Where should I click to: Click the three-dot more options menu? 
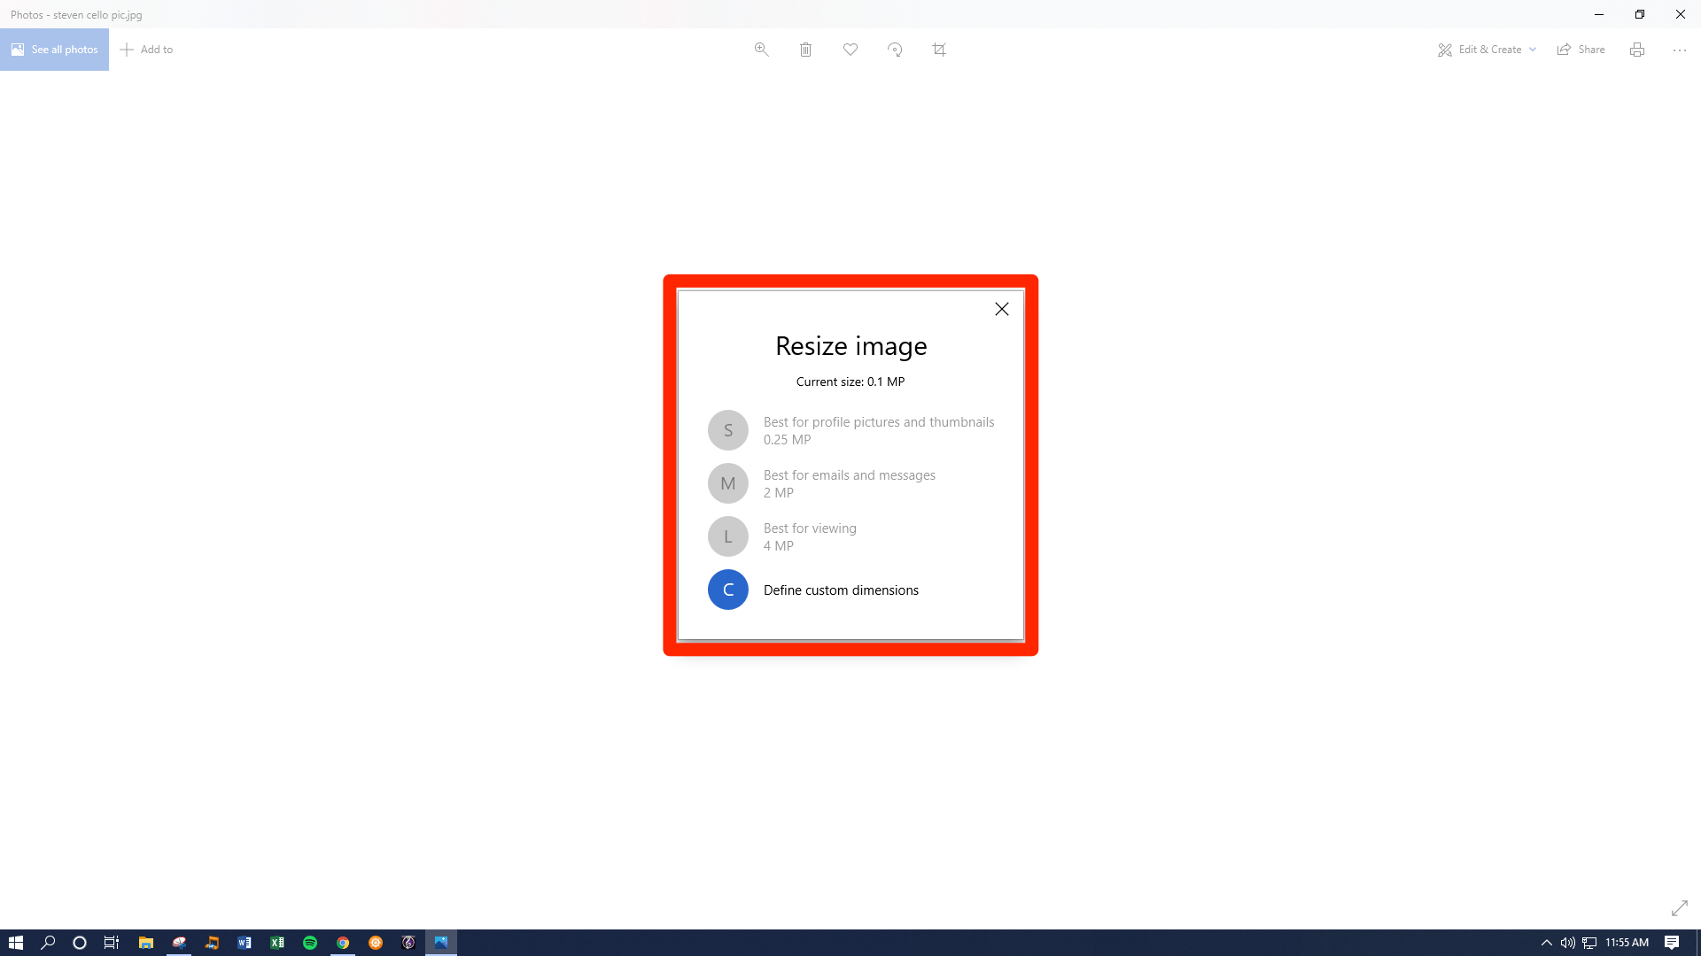1679,49
